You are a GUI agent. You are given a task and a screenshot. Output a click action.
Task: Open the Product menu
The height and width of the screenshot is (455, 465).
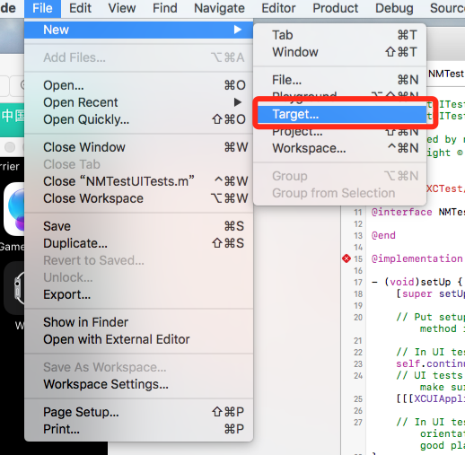[336, 8]
